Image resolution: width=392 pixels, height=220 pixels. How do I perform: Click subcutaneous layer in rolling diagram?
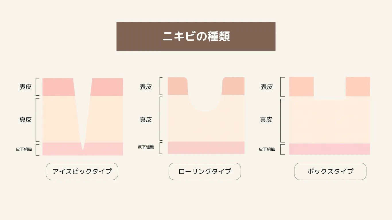click(x=206, y=148)
